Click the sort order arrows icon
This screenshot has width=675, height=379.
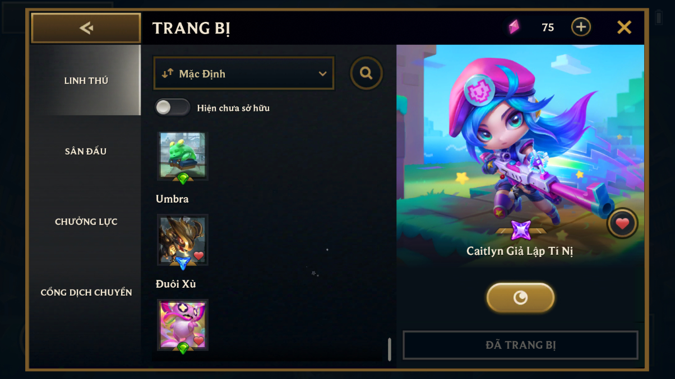pyautogui.click(x=167, y=73)
